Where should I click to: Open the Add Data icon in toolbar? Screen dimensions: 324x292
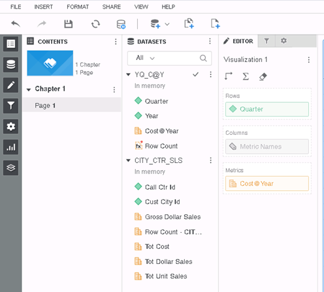click(x=155, y=23)
